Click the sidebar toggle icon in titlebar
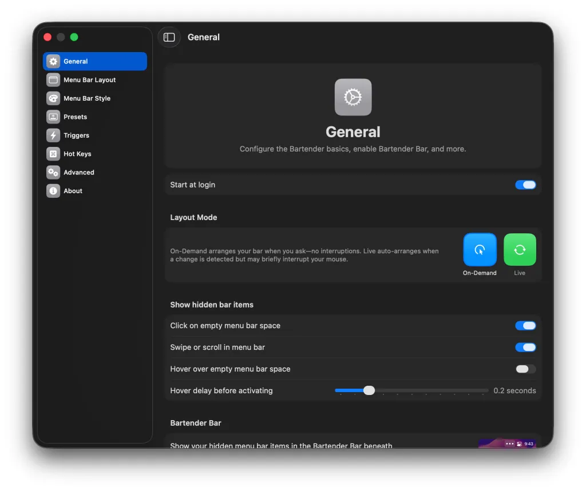The width and height of the screenshot is (586, 491). coord(169,37)
